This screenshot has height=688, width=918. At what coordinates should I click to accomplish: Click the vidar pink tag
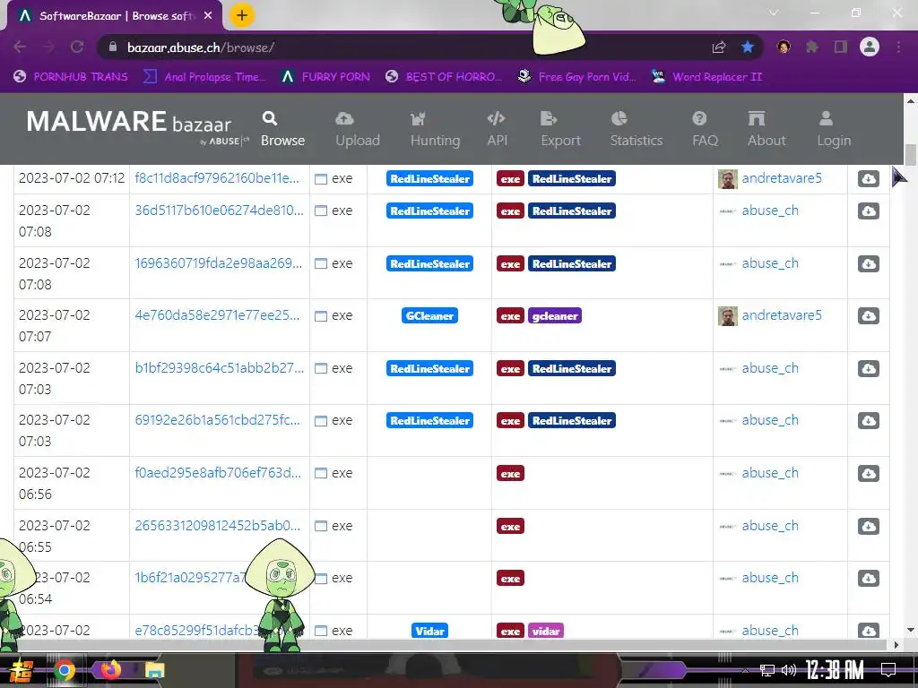coord(546,631)
